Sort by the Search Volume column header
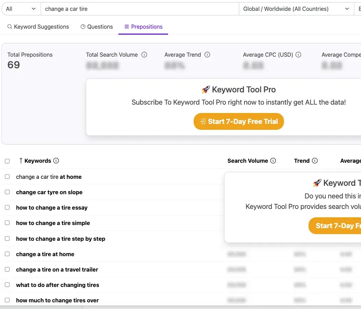The height and width of the screenshot is (309, 361). (248, 161)
